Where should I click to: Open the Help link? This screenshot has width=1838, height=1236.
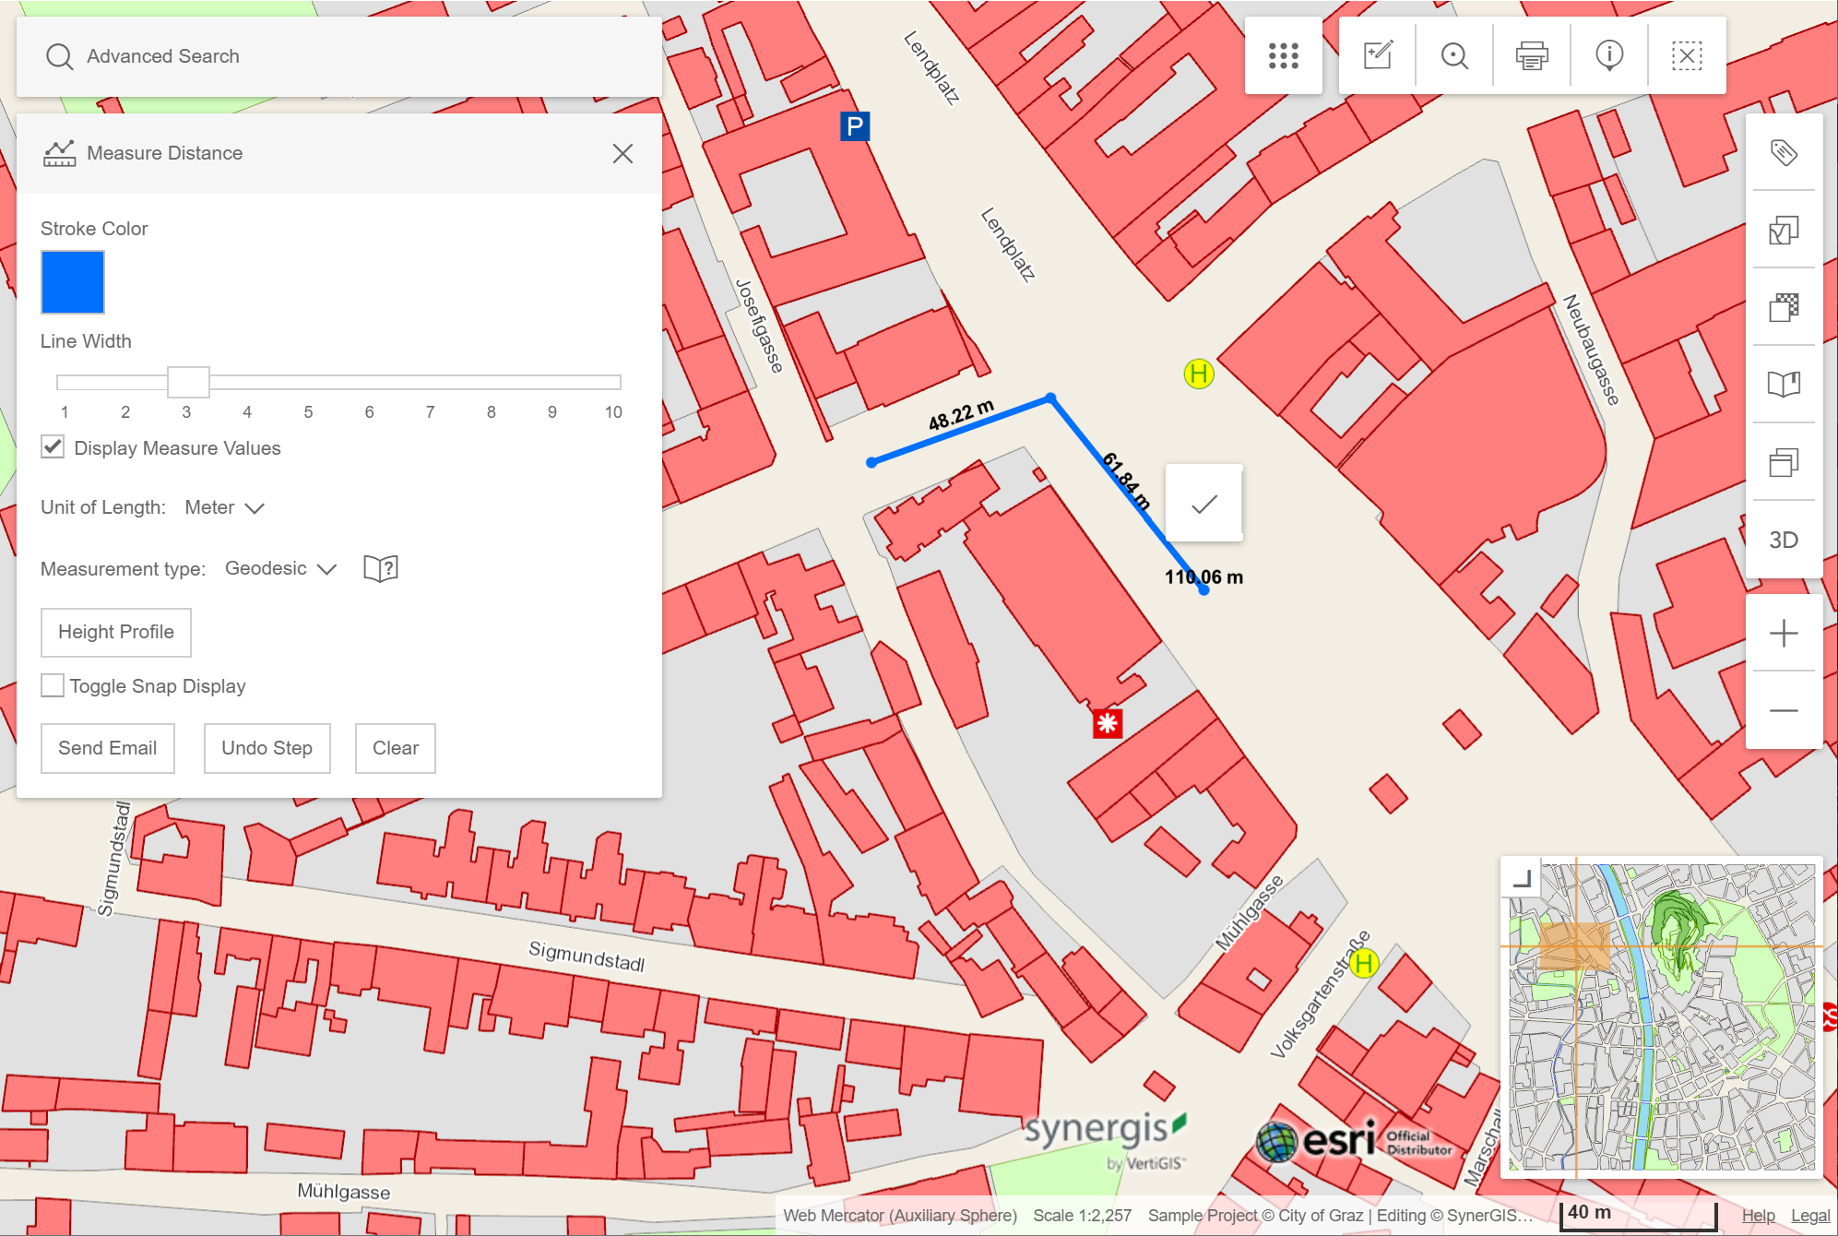1758,1215
